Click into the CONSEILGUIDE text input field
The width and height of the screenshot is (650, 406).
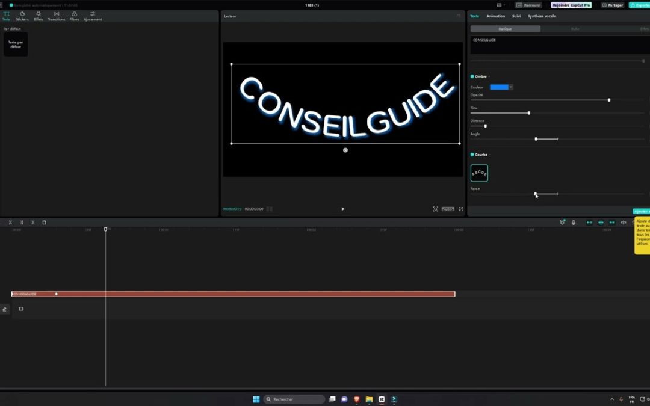[x=560, y=45]
